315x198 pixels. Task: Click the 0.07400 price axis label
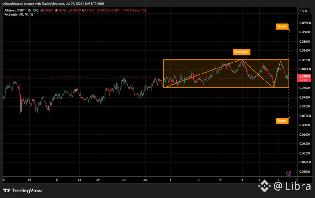(x=305, y=97)
